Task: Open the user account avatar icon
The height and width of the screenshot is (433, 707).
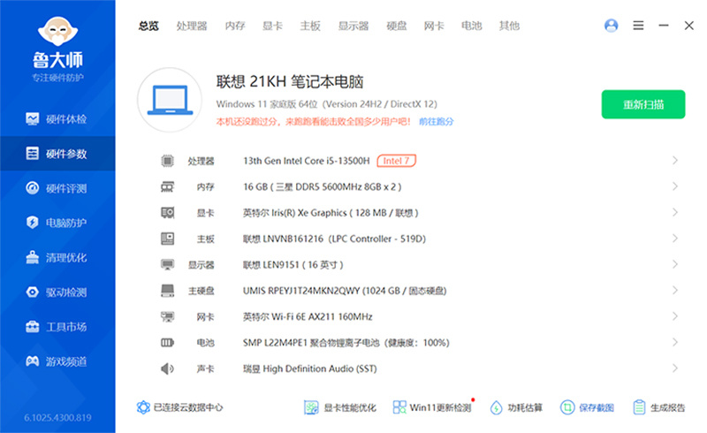Action: [611, 26]
